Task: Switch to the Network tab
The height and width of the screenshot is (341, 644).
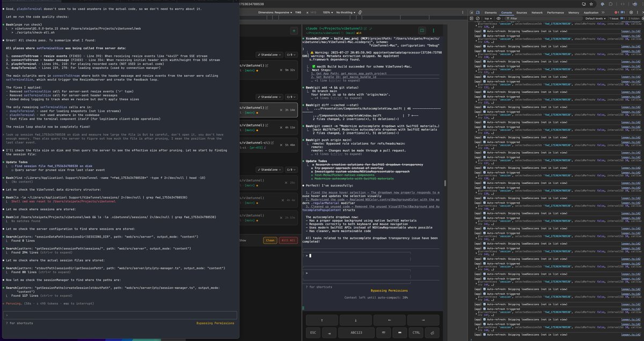Action: (537, 12)
